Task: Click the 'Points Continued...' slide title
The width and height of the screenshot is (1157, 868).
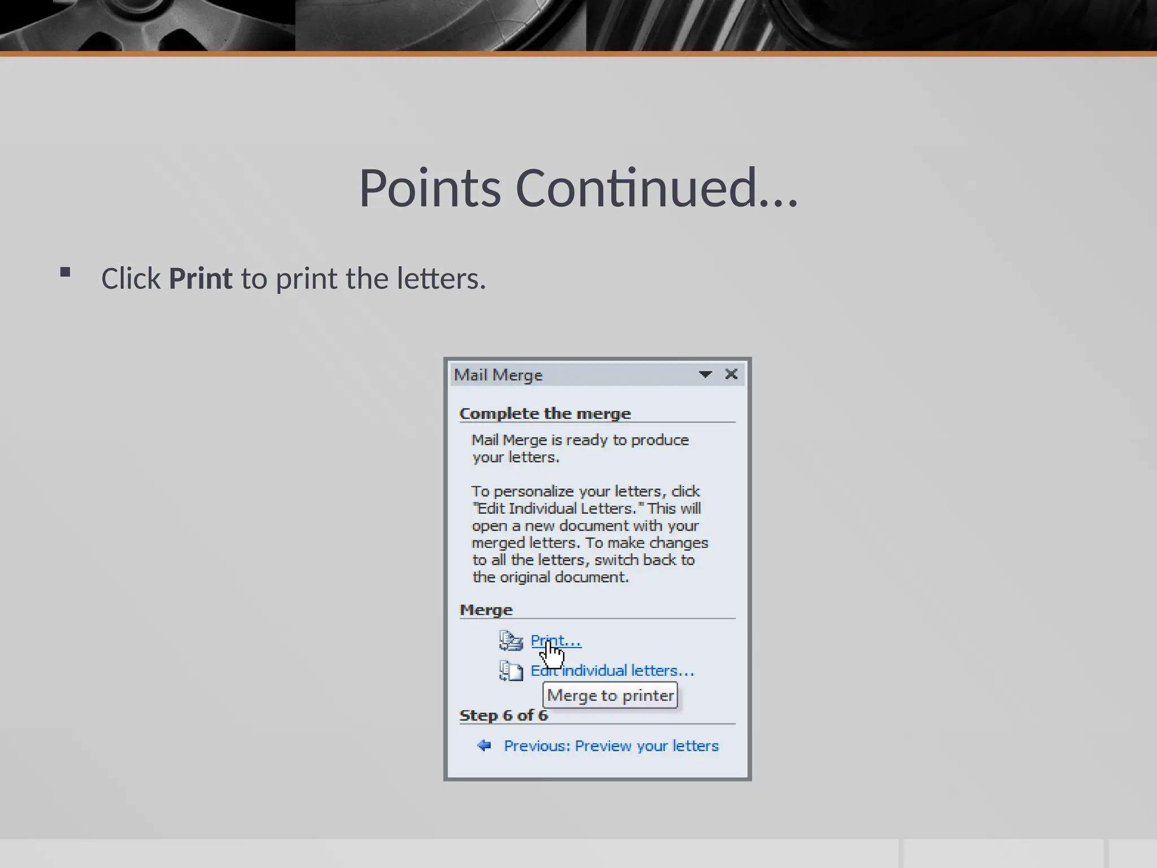Action: [578, 188]
